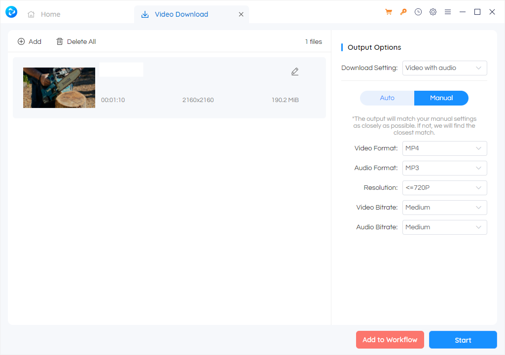The height and width of the screenshot is (355, 505).
Task: Open the settings gear icon
Action: [433, 12]
